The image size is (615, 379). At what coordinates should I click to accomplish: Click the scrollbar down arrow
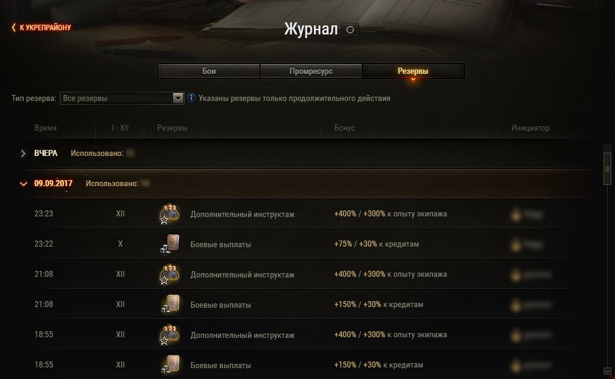tap(607, 371)
